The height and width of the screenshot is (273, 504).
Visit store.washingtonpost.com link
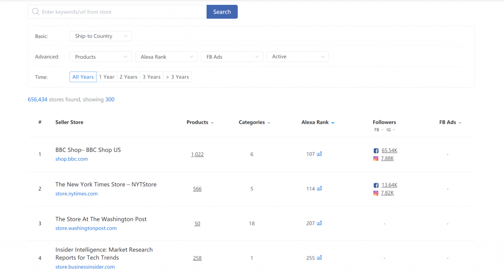86,228
